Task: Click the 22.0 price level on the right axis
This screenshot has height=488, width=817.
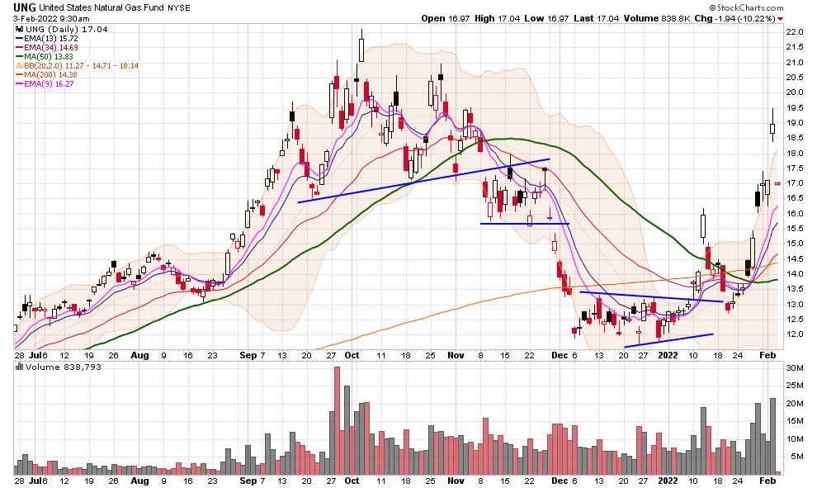Action: point(795,32)
